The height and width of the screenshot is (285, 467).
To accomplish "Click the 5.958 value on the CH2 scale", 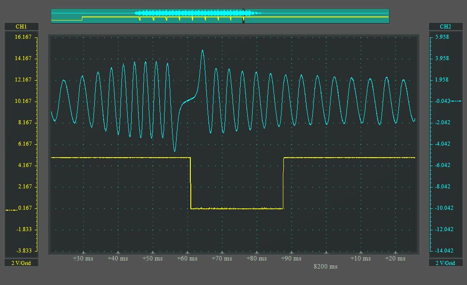I will pyautogui.click(x=442, y=37).
